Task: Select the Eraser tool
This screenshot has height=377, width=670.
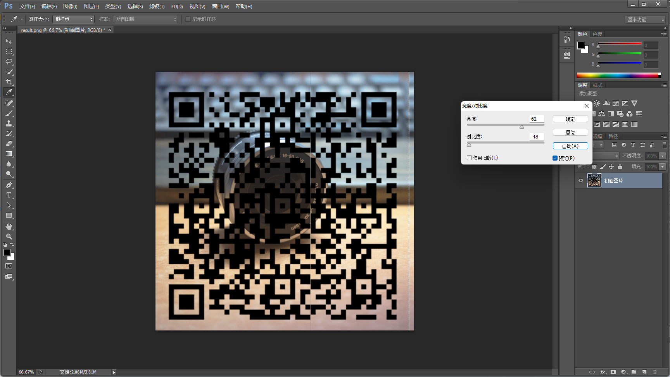Action: tap(9, 144)
